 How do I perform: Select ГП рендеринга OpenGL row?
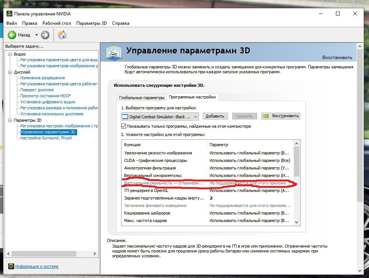click(208, 190)
